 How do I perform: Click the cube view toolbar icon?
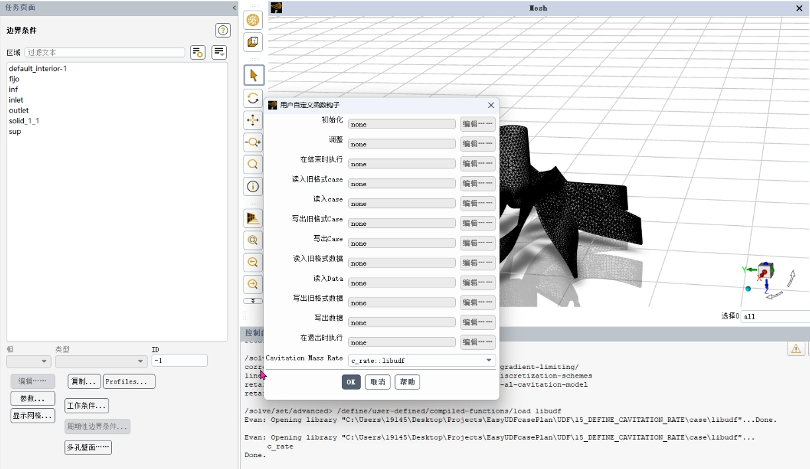pyautogui.click(x=253, y=42)
